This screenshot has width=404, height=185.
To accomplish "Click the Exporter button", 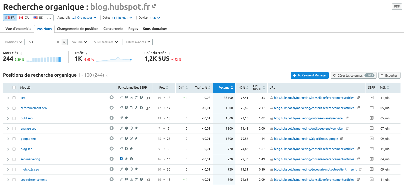I will 389,75.
